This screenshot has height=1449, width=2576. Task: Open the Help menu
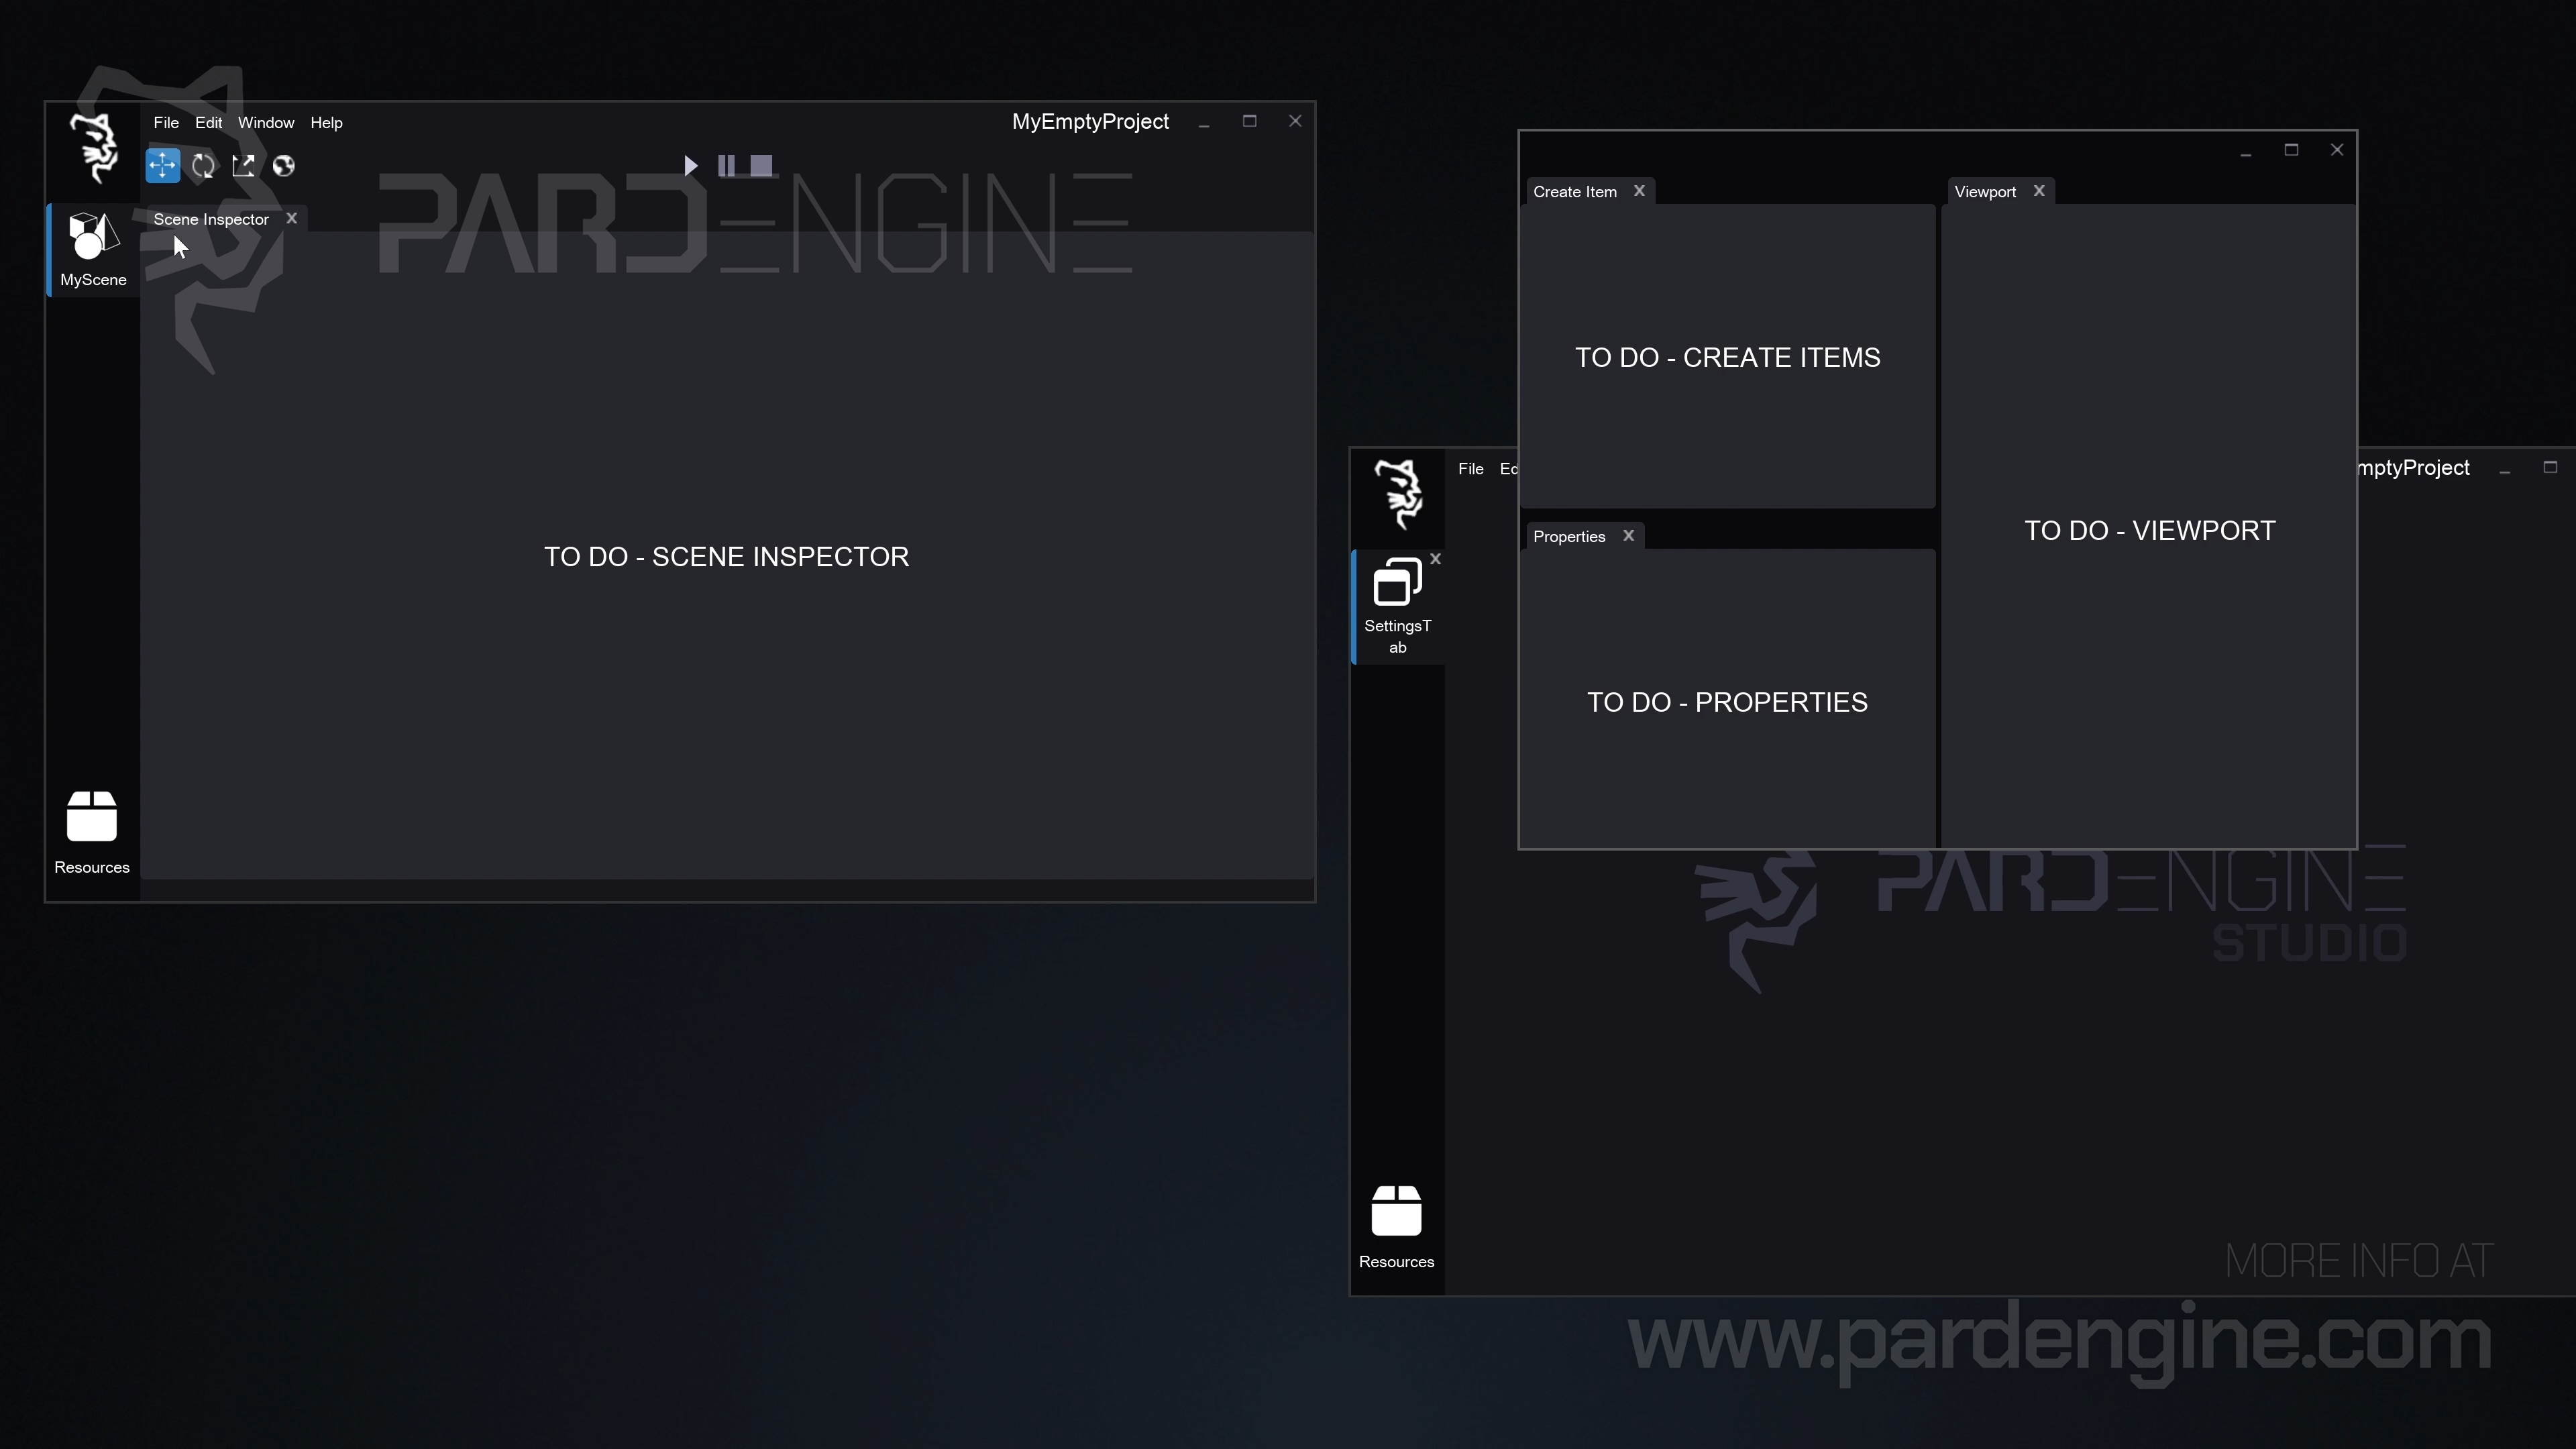click(x=326, y=123)
